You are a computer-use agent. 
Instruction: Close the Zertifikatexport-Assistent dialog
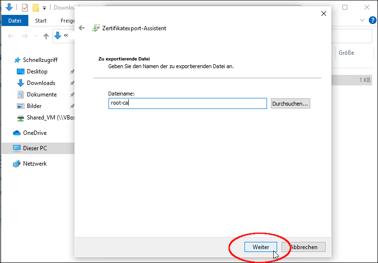pyautogui.click(x=324, y=13)
